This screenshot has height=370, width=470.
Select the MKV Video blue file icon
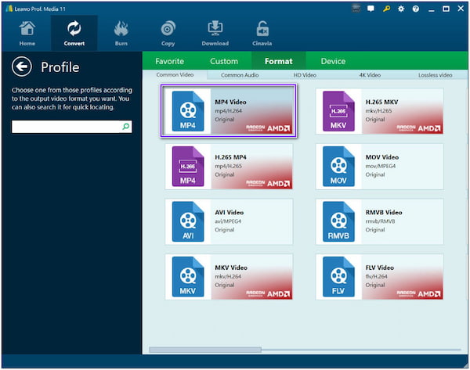coord(188,277)
